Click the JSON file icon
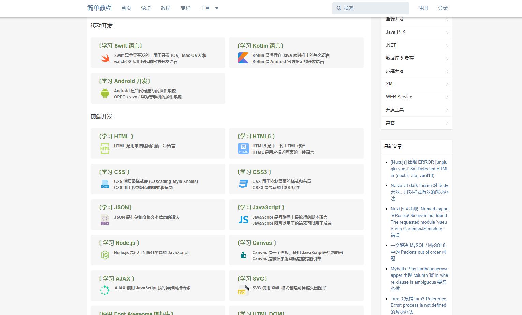 pos(105,220)
